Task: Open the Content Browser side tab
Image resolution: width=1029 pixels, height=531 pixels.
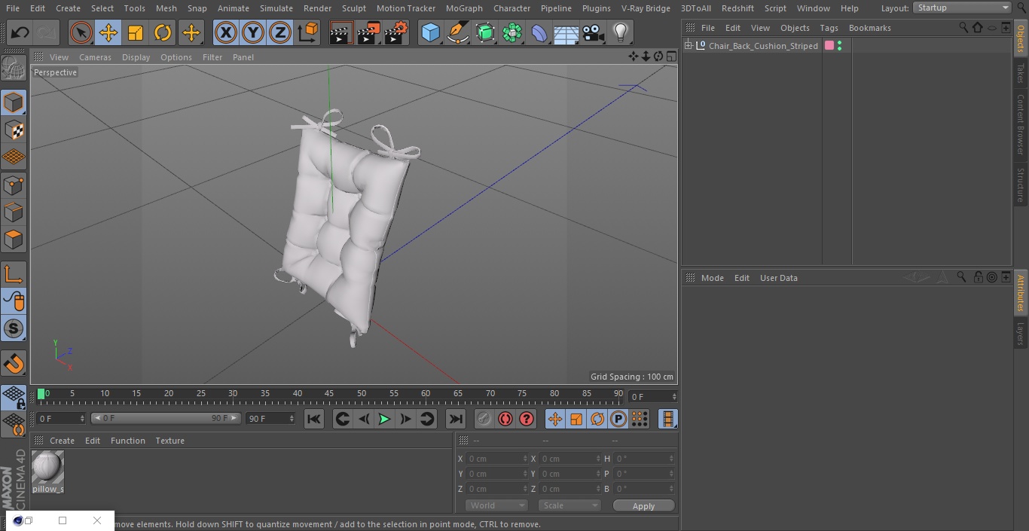Action: (x=1021, y=124)
